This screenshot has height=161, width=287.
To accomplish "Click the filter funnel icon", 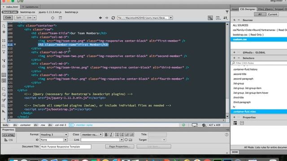I will [x=227, y=12].
